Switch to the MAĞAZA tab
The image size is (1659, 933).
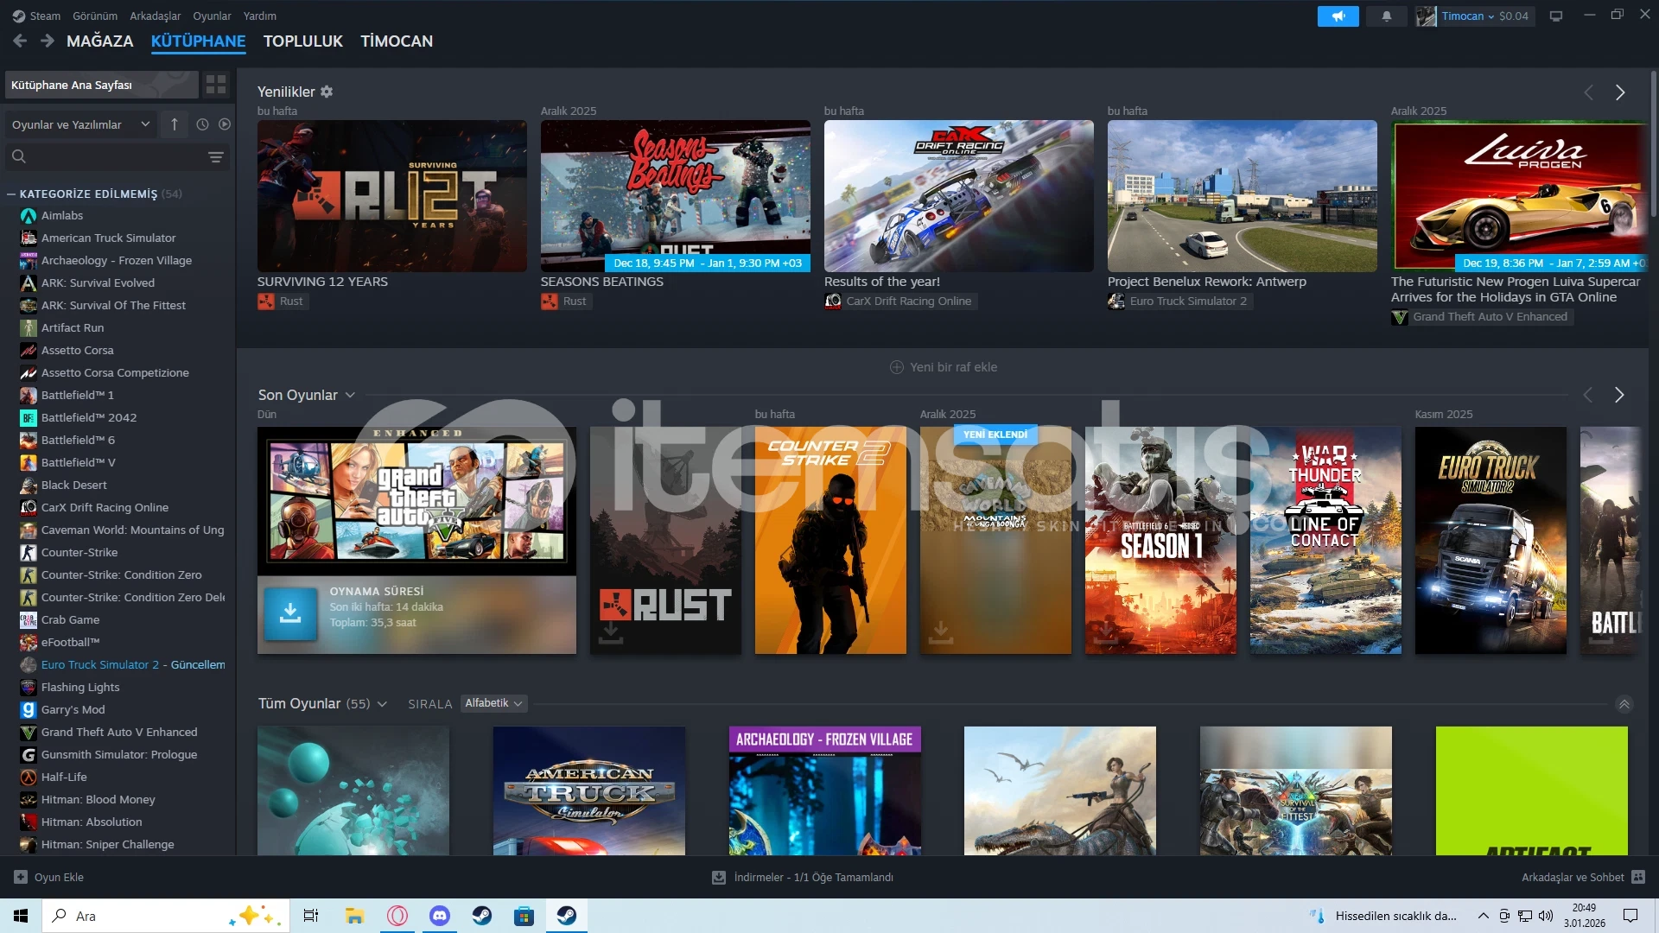99,41
